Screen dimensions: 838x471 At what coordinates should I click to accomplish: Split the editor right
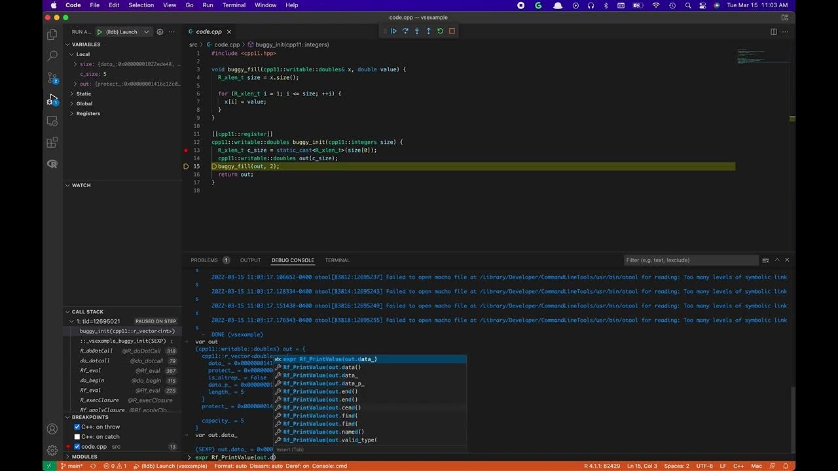pyautogui.click(x=774, y=31)
